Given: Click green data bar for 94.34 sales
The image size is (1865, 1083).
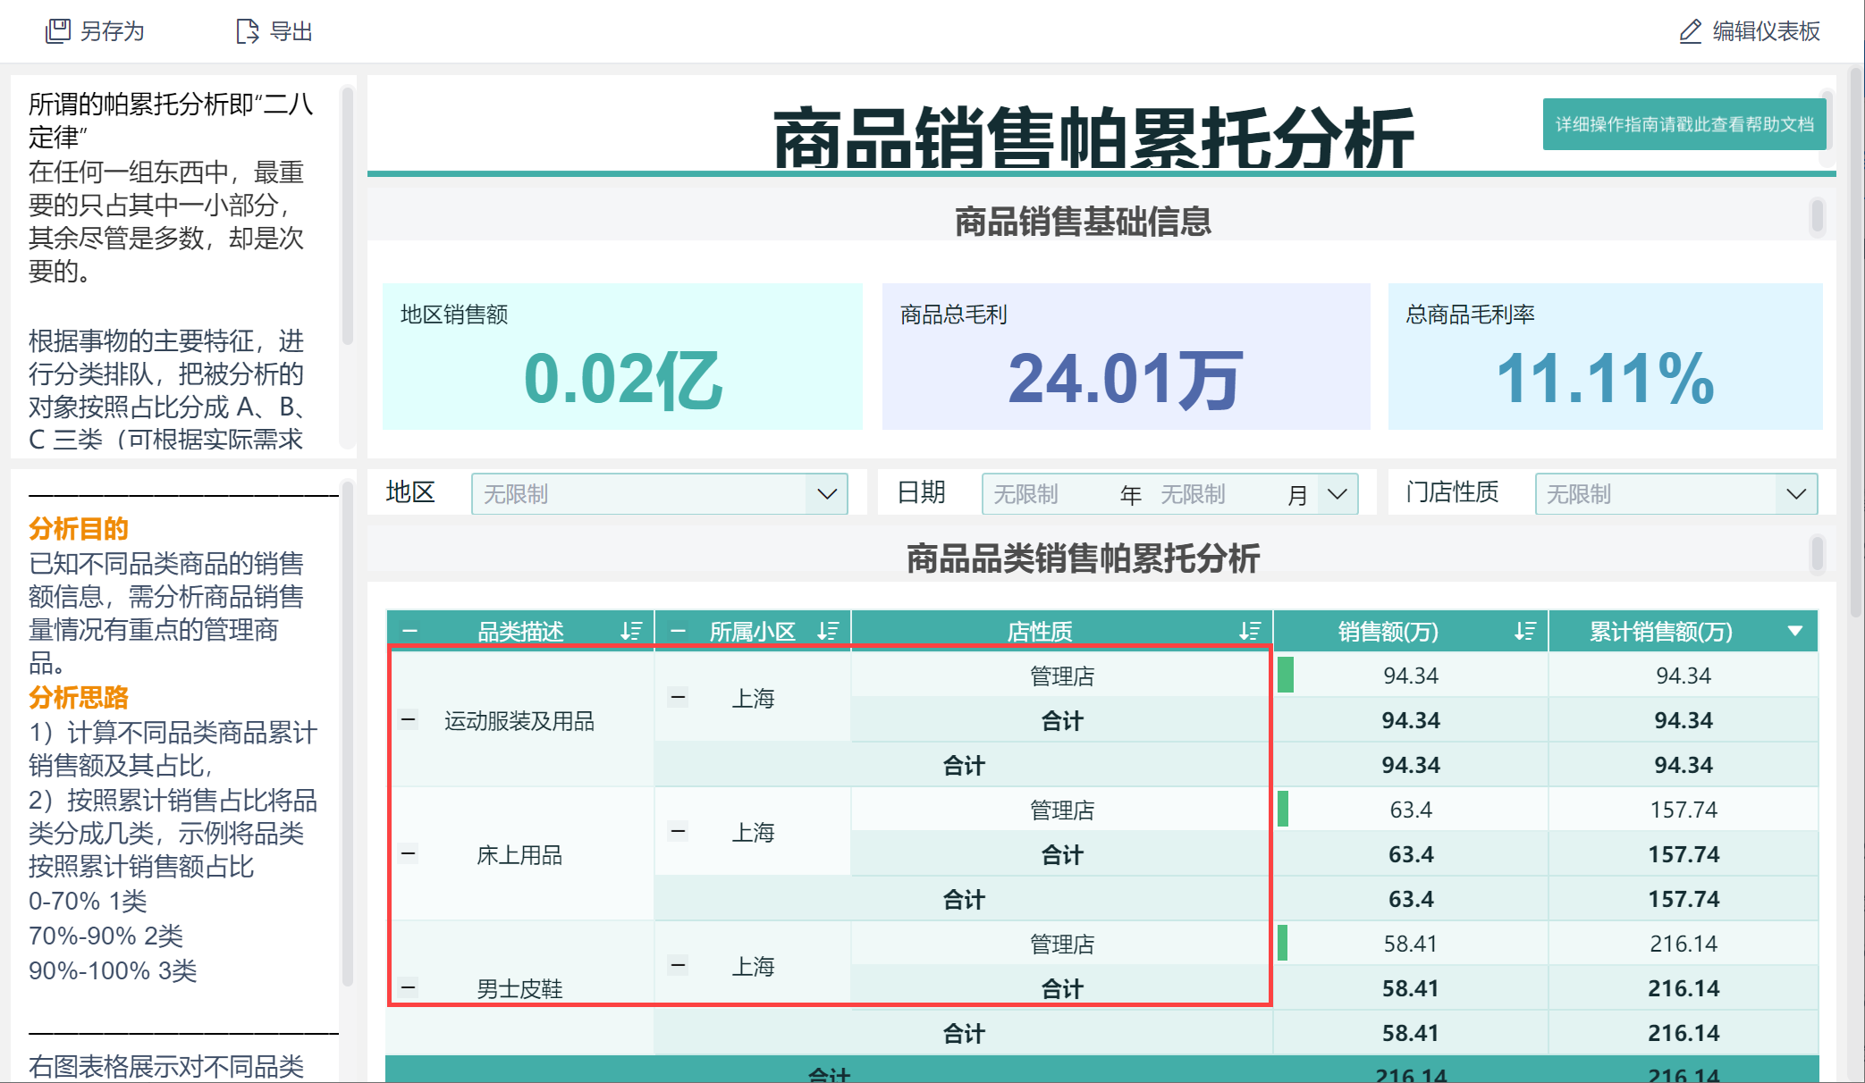Looking at the screenshot, I should click(x=1286, y=675).
